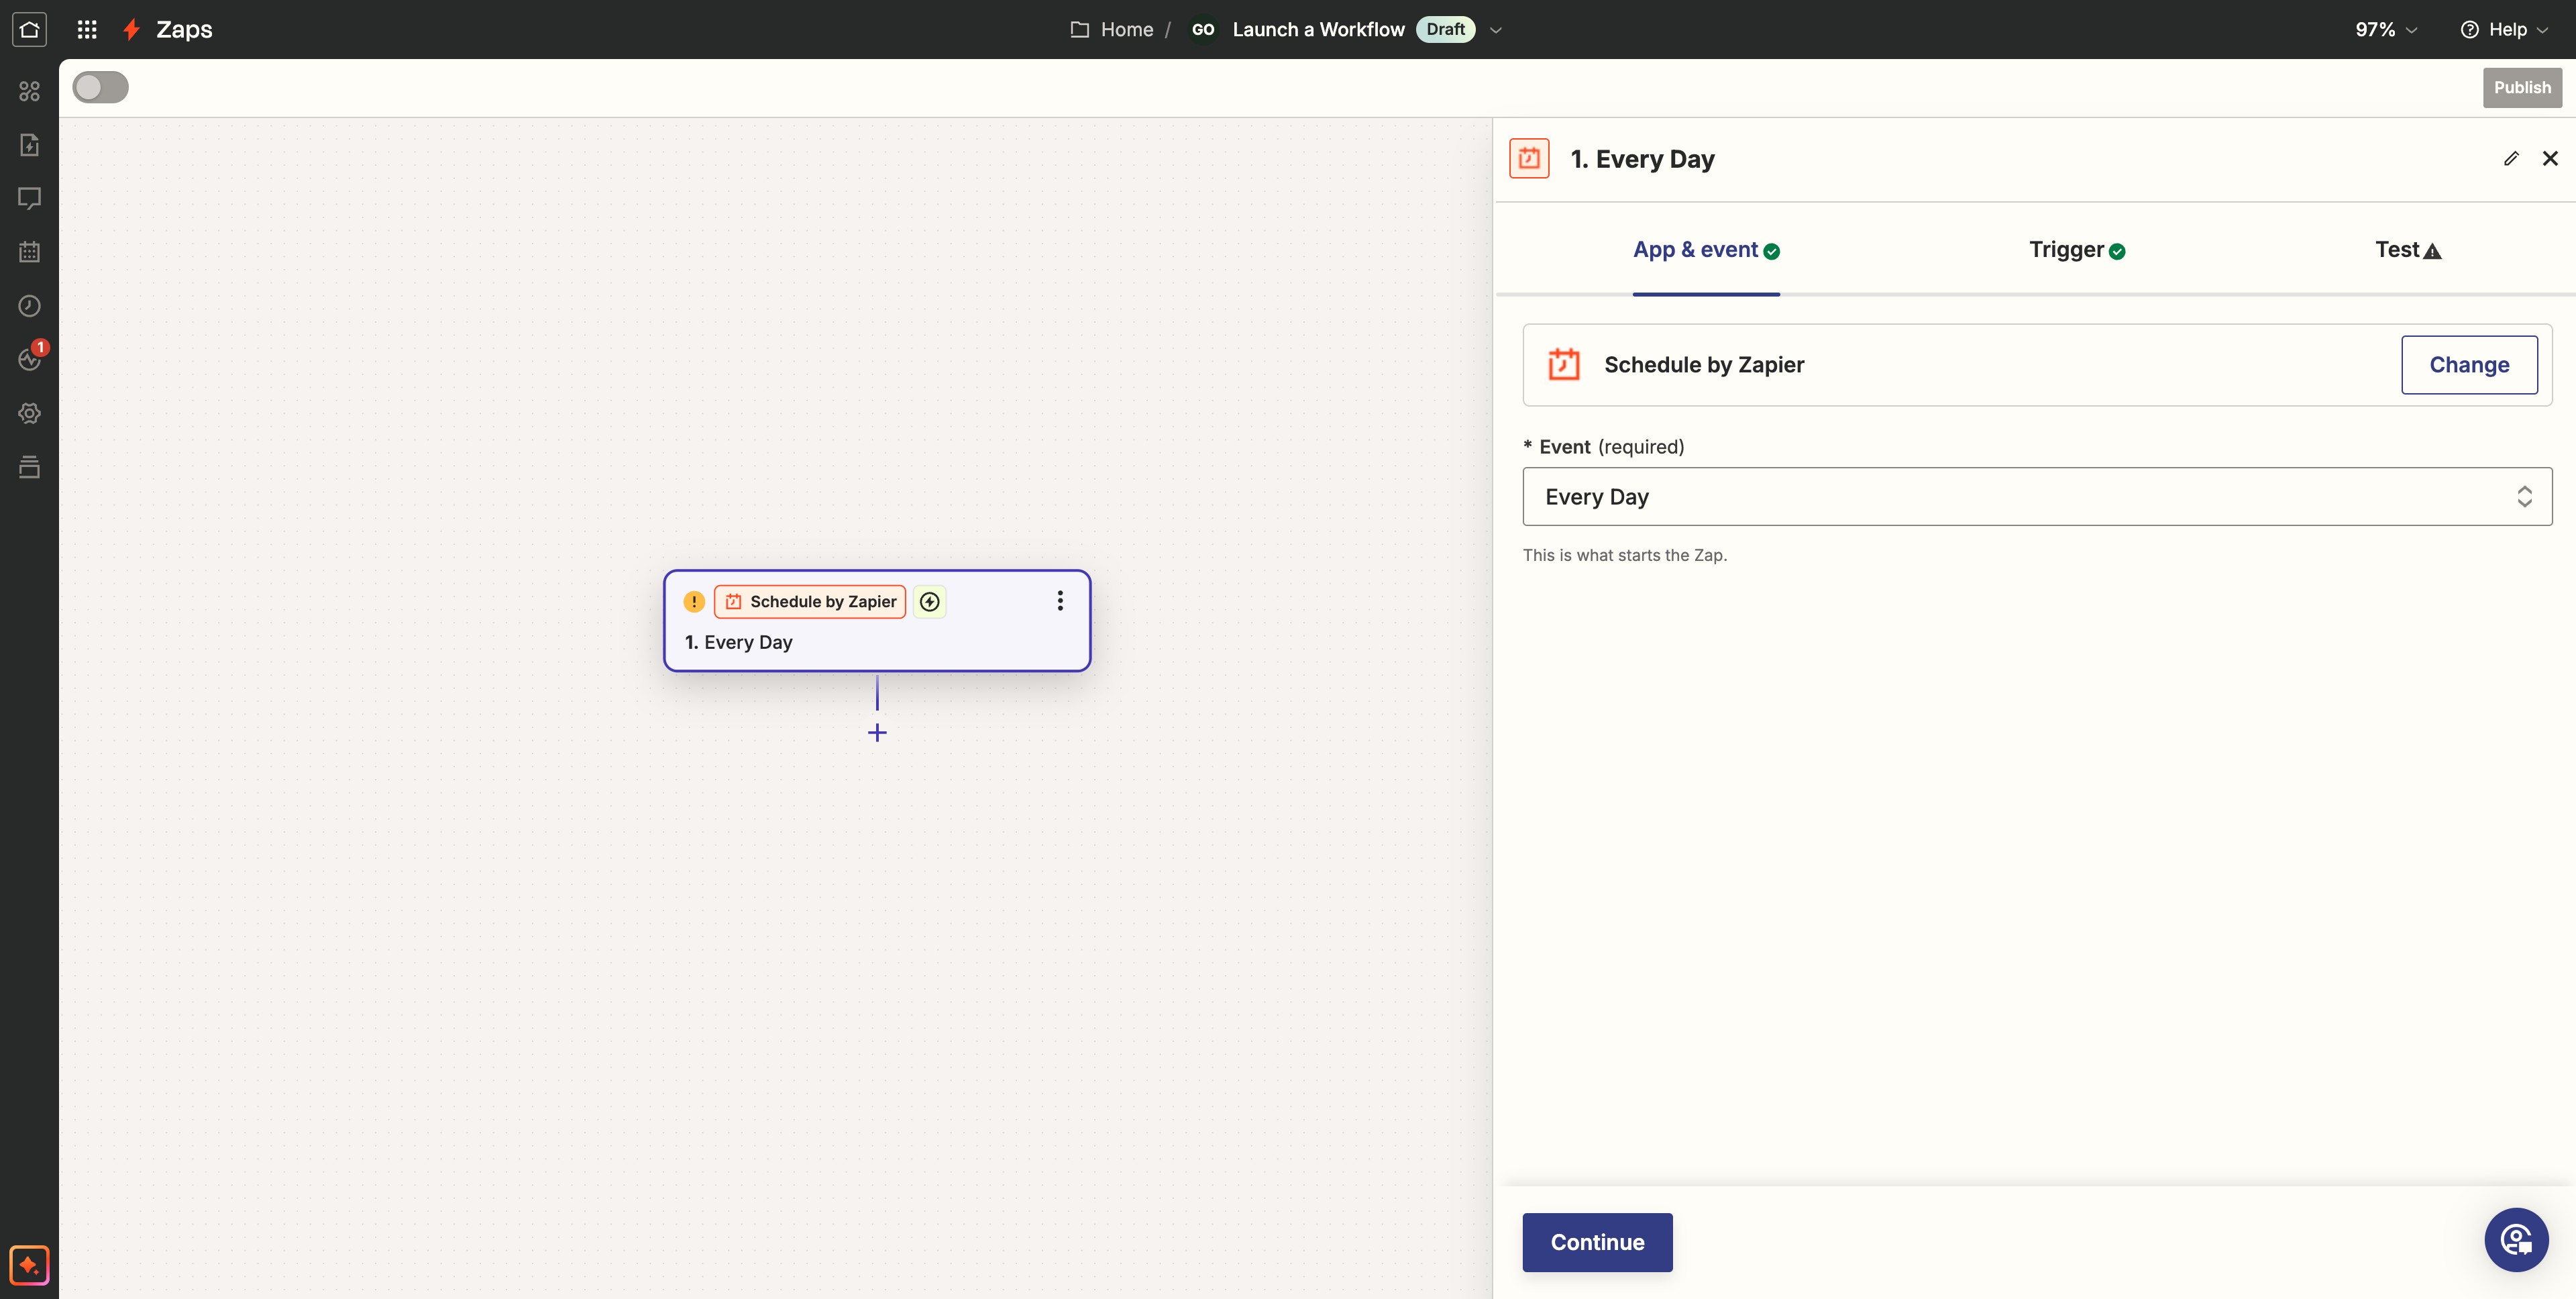Rename step using the pencil icon
The height and width of the screenshot is (1299, 2576).
(2511, 158)
